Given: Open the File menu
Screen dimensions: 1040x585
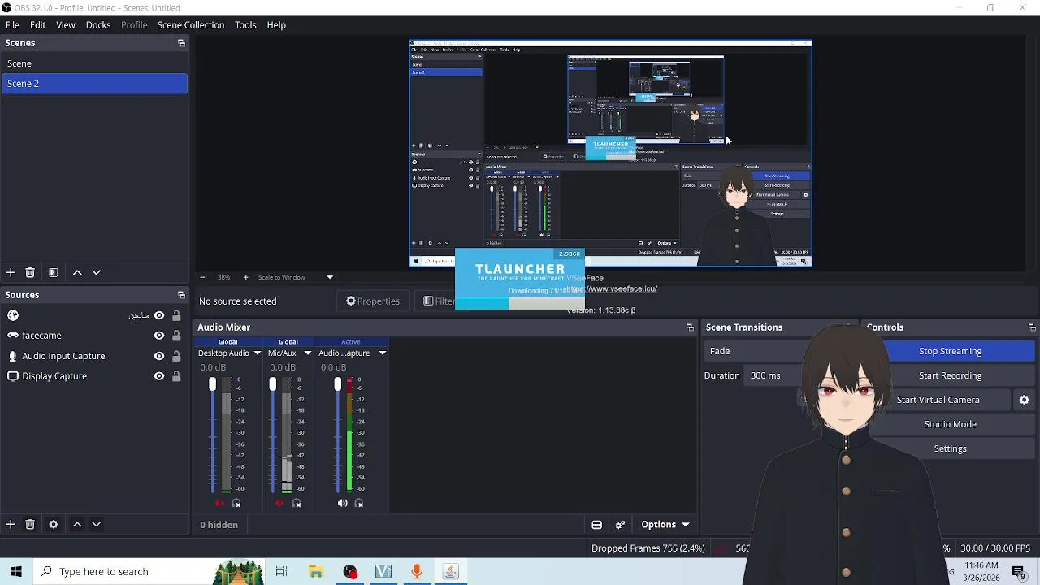Looking at the screenshot, I should pyautogui.click(x=12, y=25).
